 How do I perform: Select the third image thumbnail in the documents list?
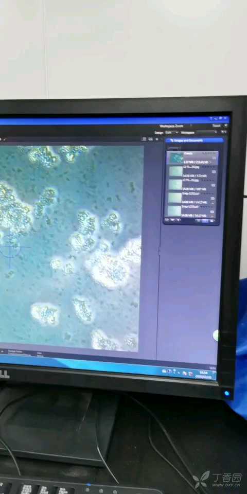(x=175, y=184)
